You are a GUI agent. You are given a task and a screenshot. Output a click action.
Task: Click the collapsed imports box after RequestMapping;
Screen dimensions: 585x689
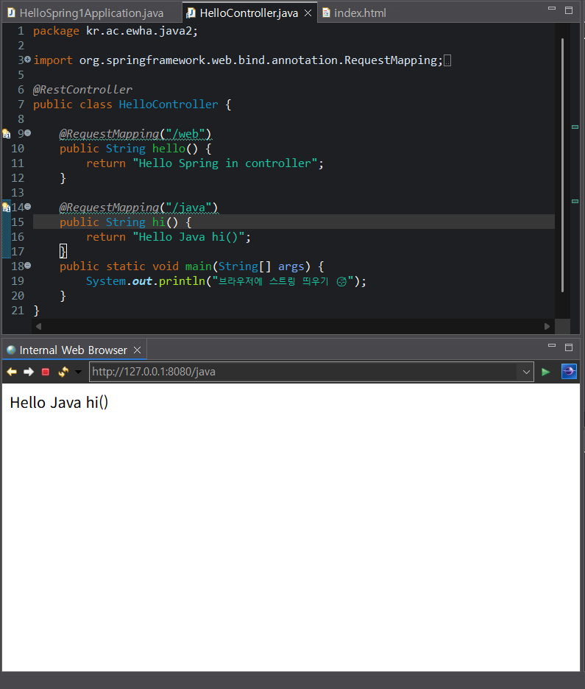[447, 60]
